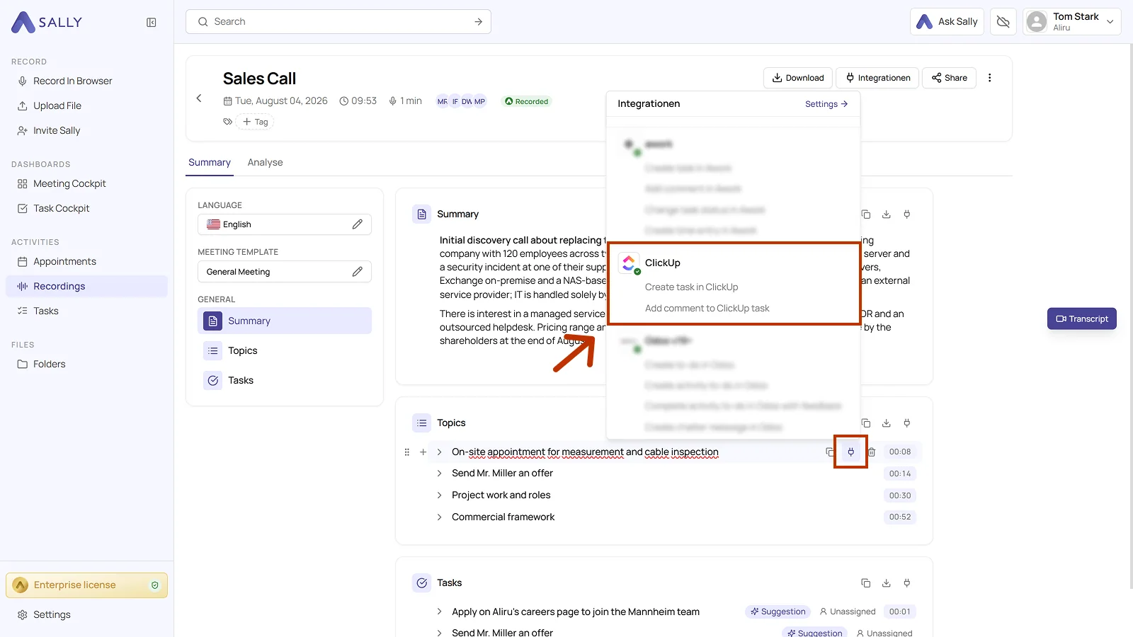Expand the Send Mr. Miller an offer topic
Image resolution: width=1133 pixels, height=637 pixels.
tap(439, 474)
